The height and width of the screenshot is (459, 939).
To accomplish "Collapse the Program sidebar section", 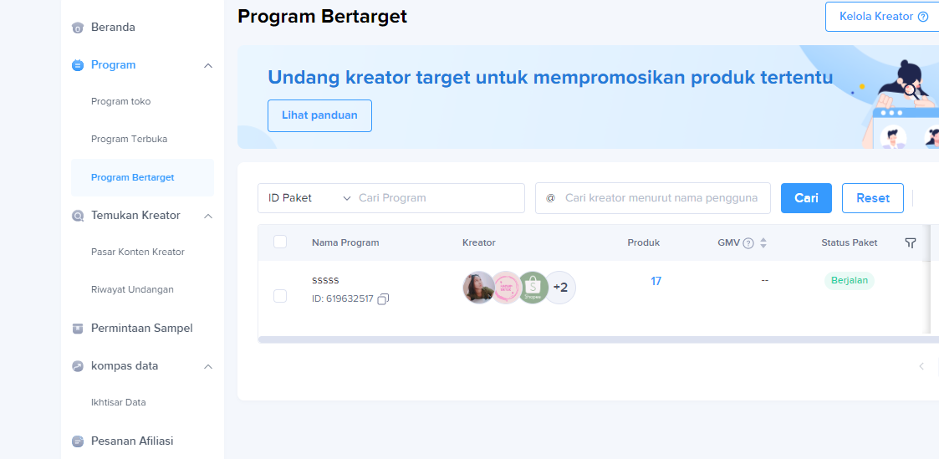I will coord(208,65).
